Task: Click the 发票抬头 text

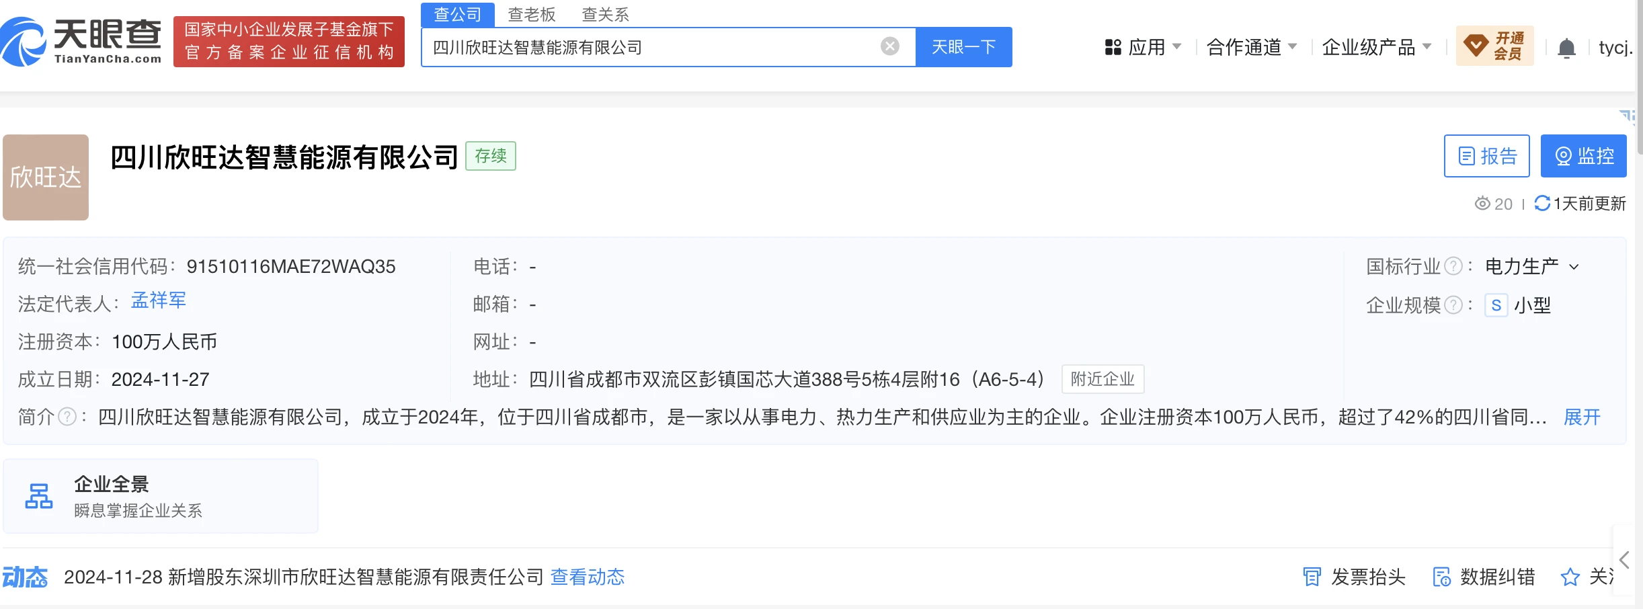Action: pos(1368,577)
